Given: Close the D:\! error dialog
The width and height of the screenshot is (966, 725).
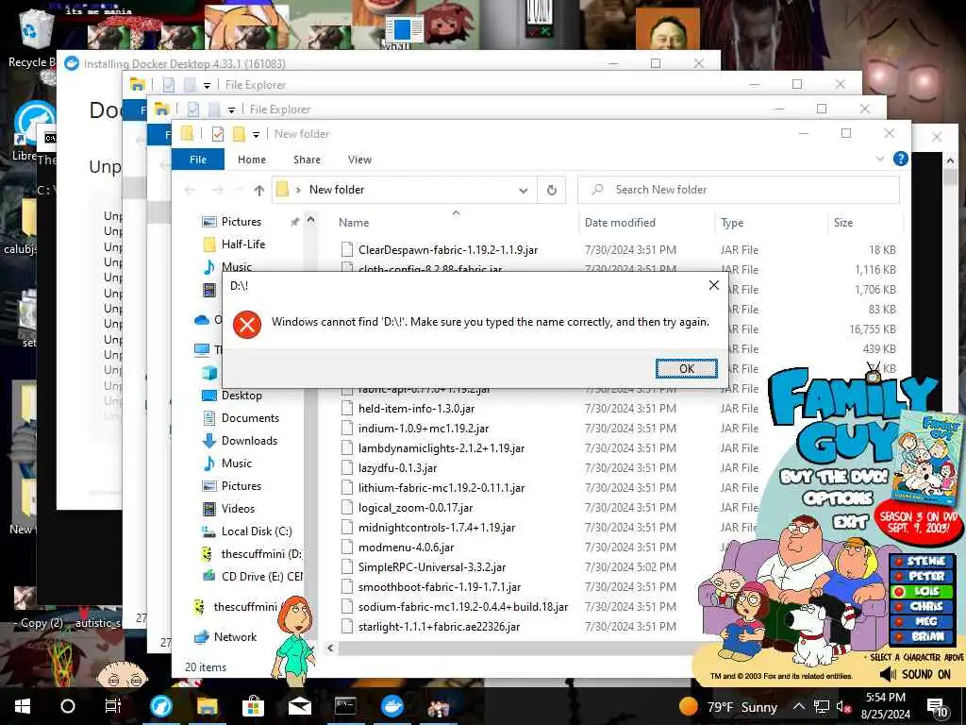Looking at the screenshot, I should click(713, 285).
